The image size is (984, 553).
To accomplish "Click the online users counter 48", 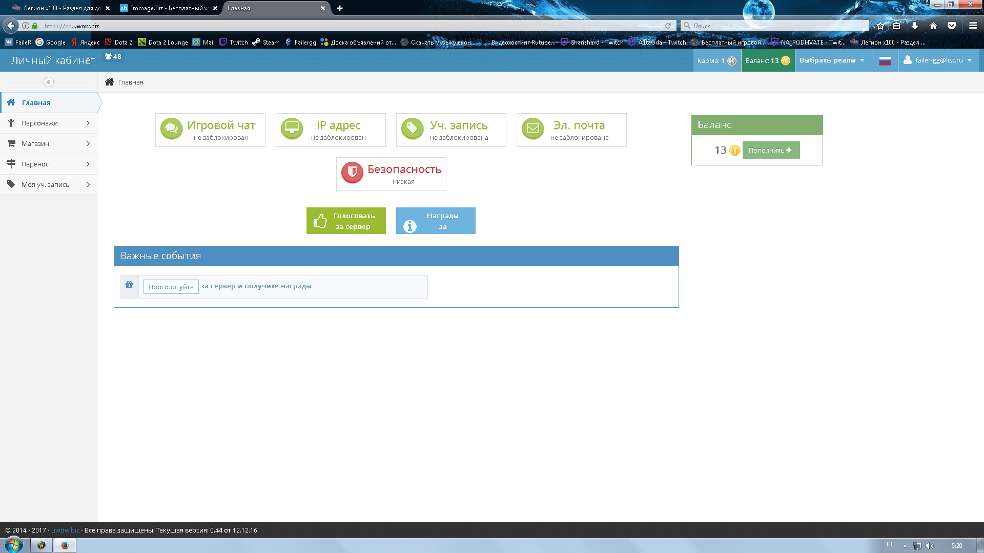I will pos(113,57).
